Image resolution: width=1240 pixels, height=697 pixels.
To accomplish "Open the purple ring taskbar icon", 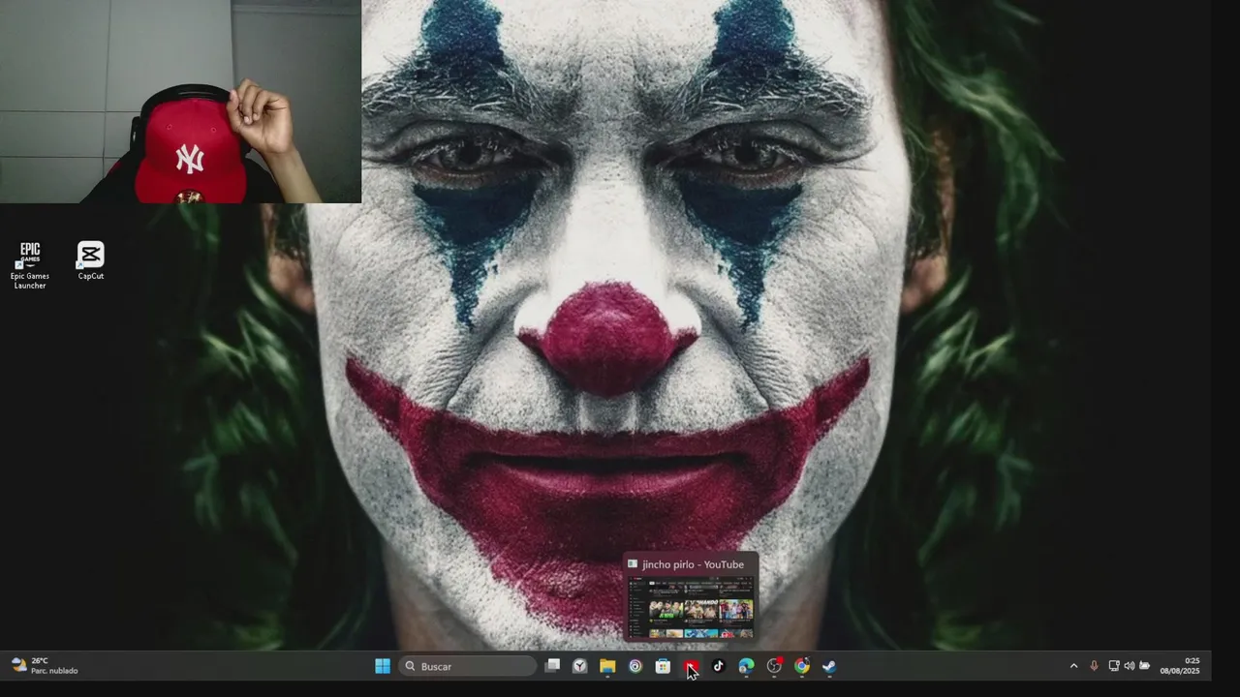I will (635, 666).
